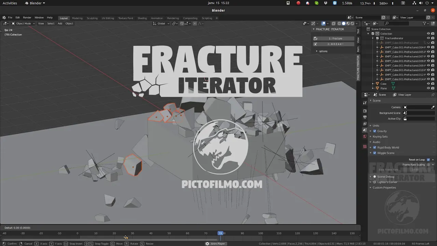
Task: Switch to the Animation workspace tab
Action: coord(157,18)
